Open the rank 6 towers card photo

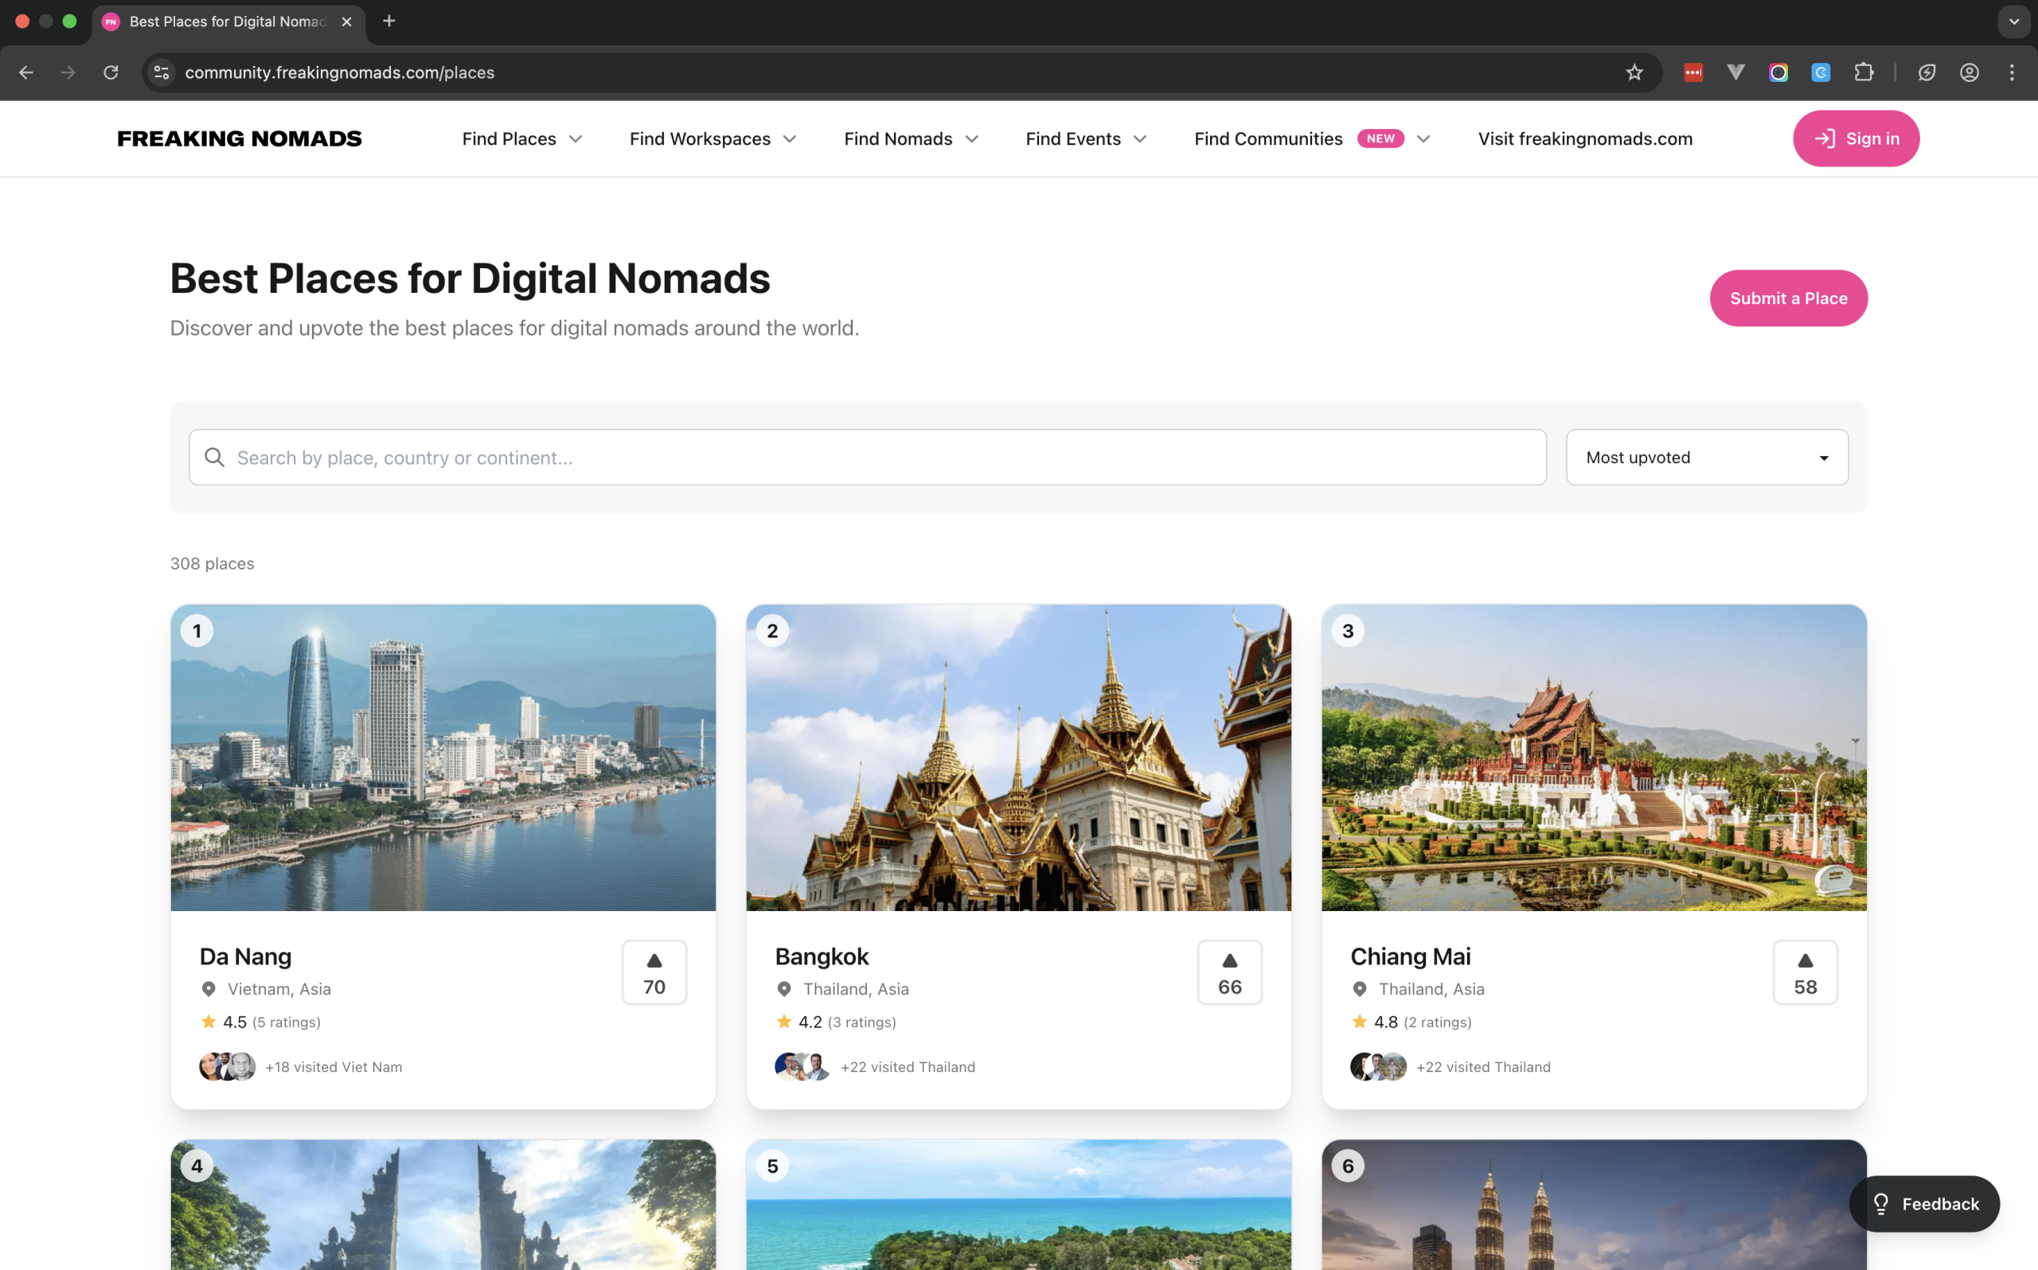tap(1595, 1205)
